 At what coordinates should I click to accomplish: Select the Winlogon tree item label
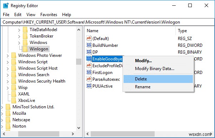coord(39,49)
